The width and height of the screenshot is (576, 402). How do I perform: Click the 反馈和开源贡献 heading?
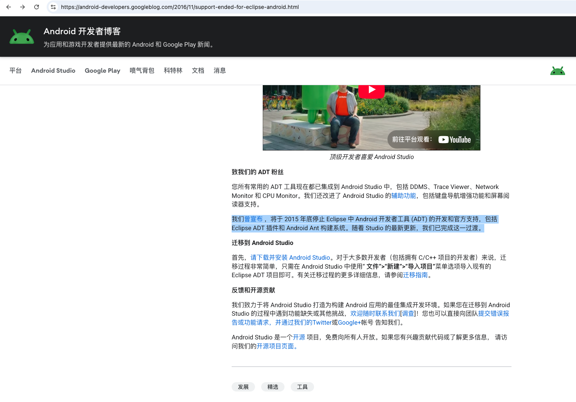tap(253, 290)
